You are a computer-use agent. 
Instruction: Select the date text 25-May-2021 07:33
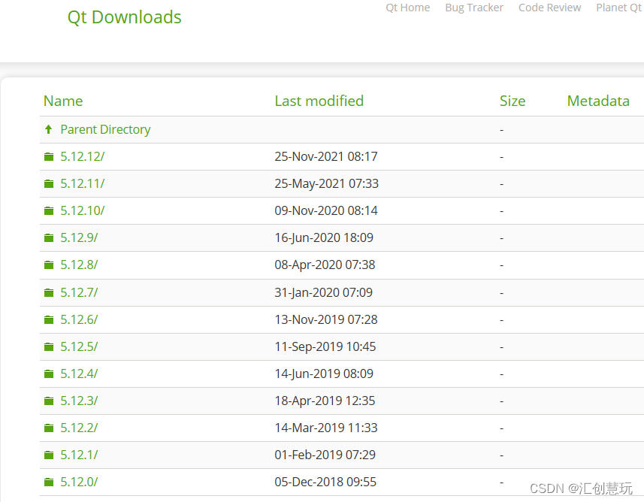[x=327, y=183]
